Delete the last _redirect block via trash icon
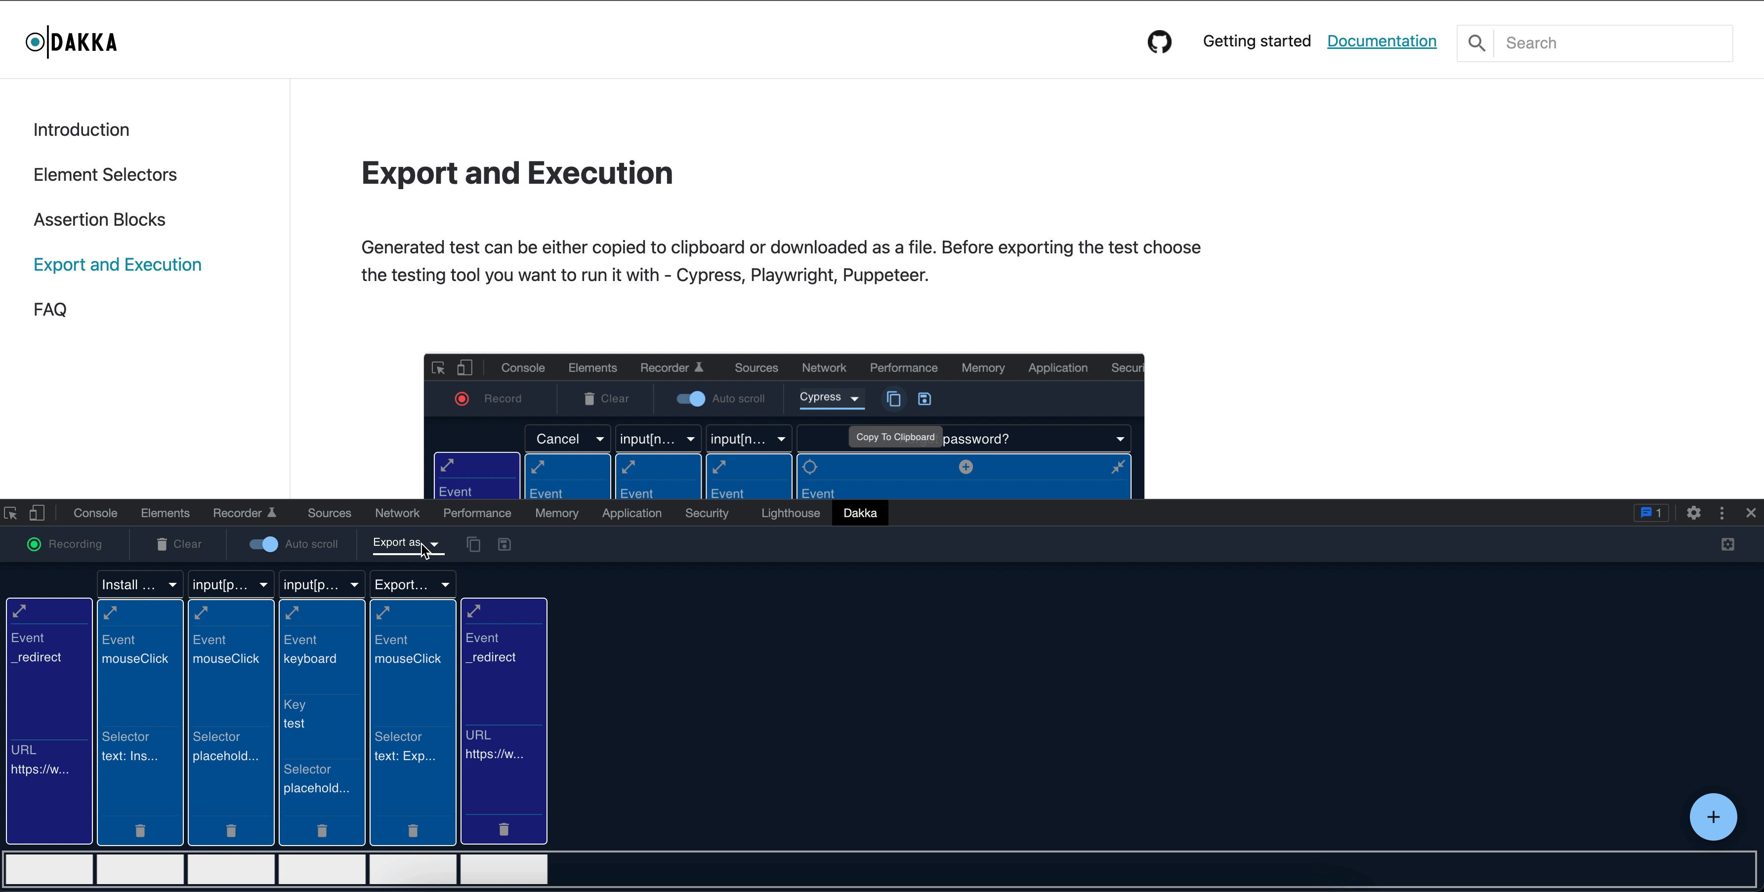This screenshot has height=892, width=1764. tap(504, 829)
